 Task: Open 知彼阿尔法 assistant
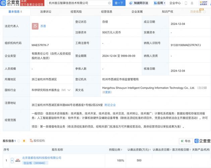(x=139, y=3)
